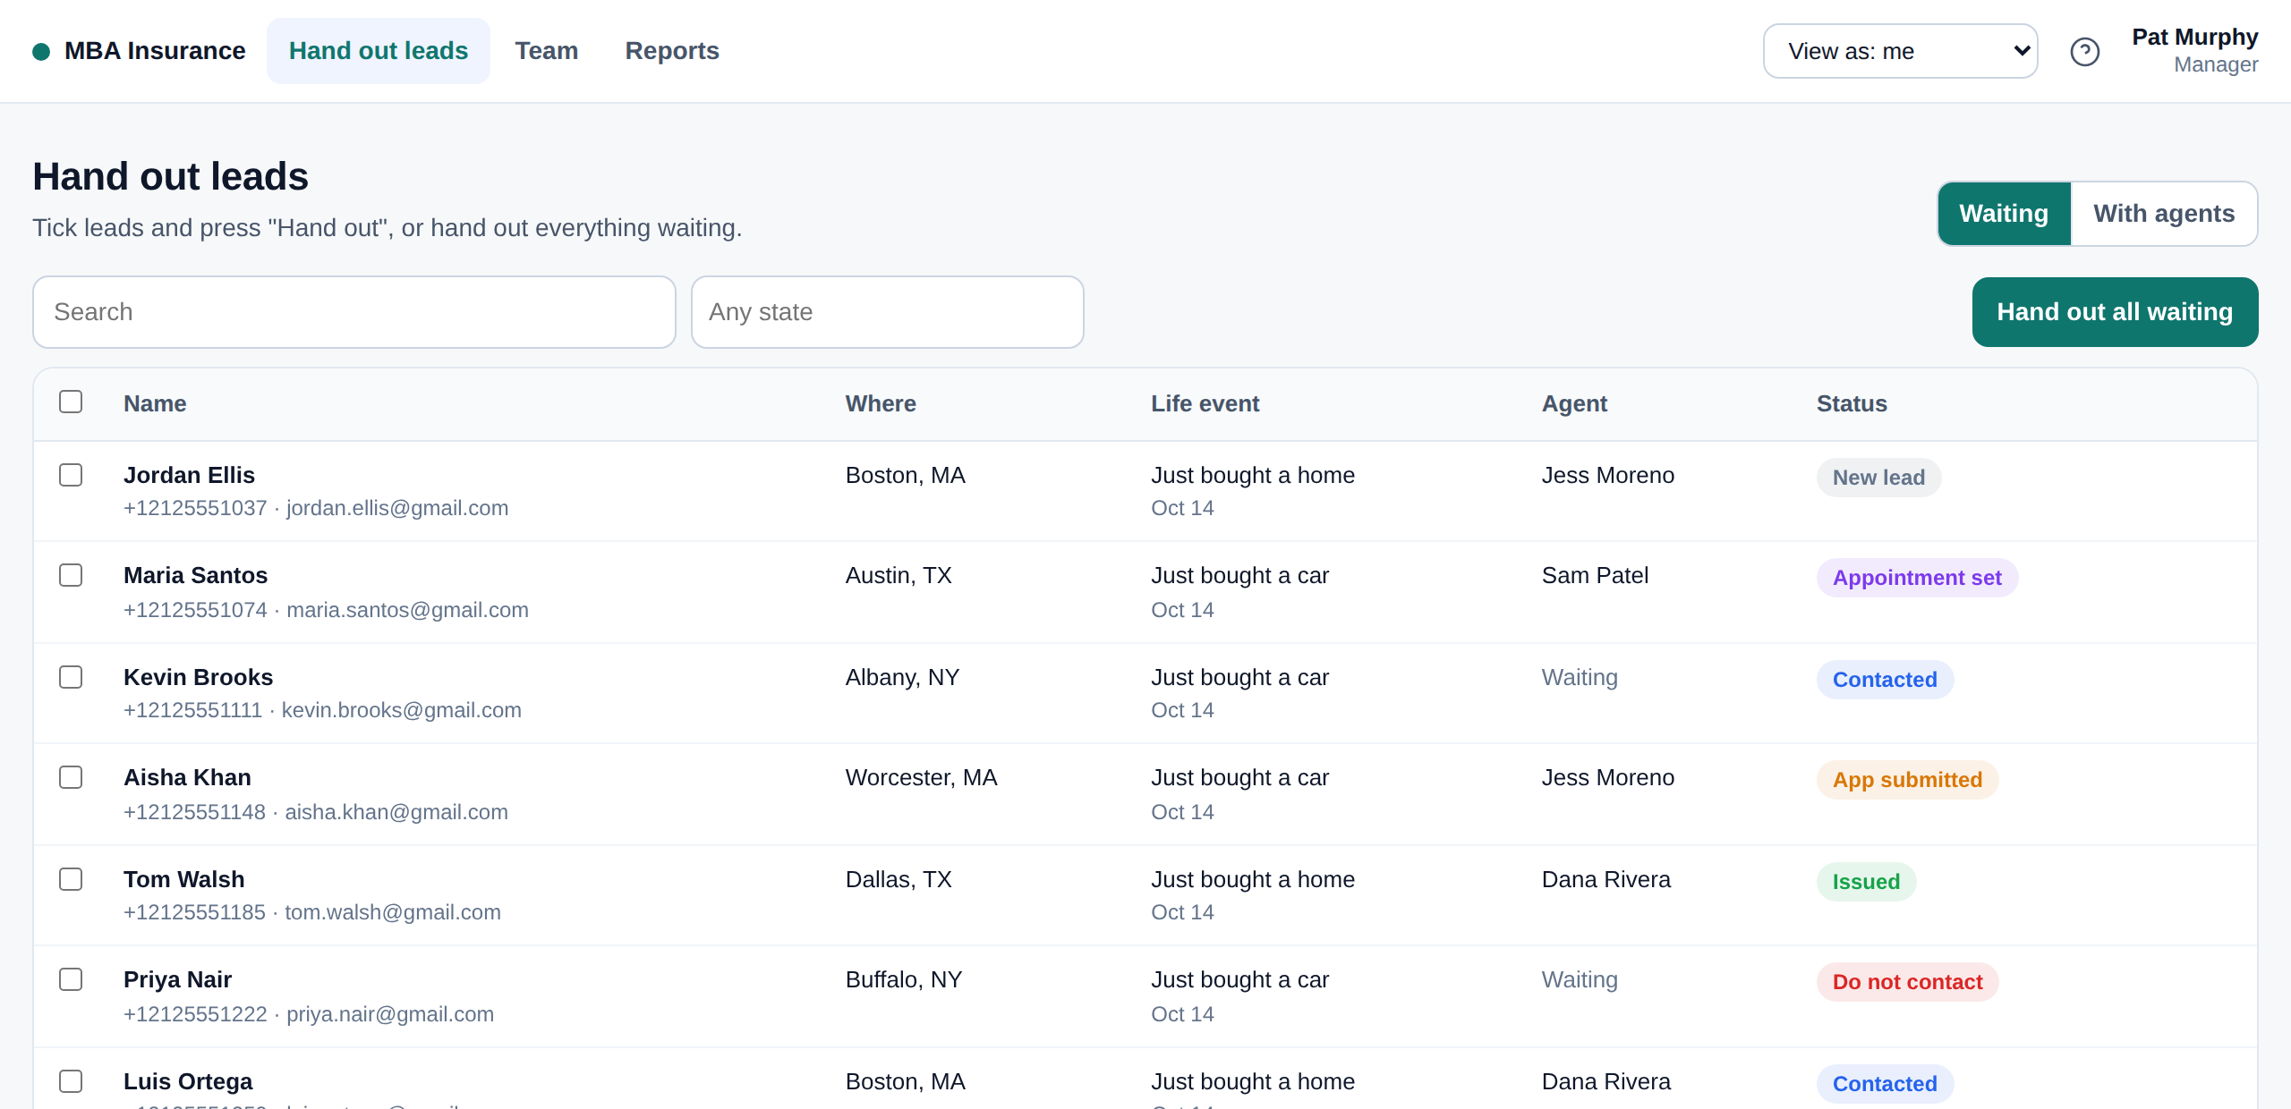
Task: Tick the checkbox for Jordan Ellis
Action: [x=71, y=475]
